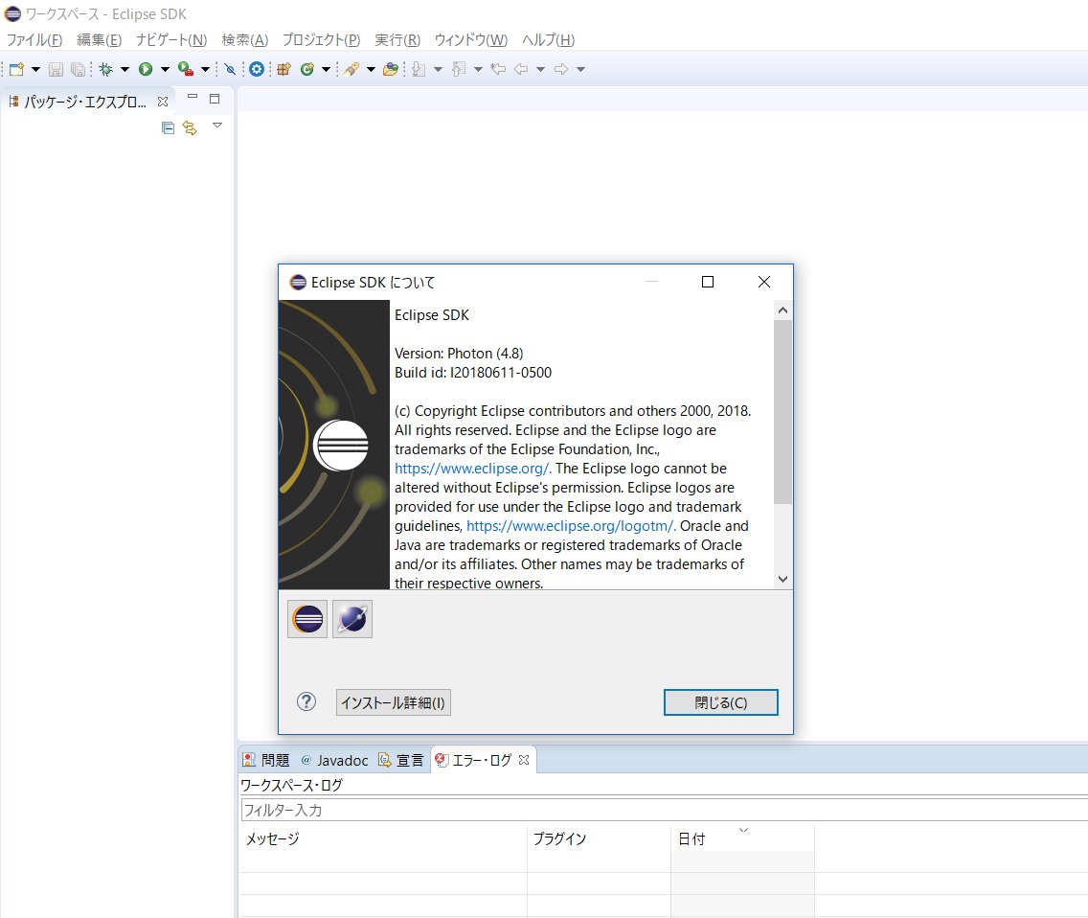This screenshot has height=918, width=1088.
Task: Save the current editor with the disk icon
Action: pos(57,69)
